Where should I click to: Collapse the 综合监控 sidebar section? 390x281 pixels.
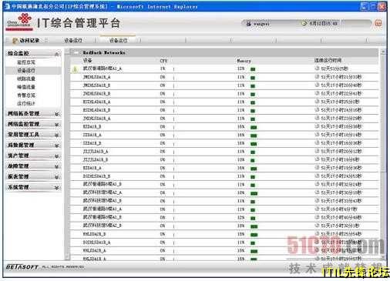tap(57, 54)
